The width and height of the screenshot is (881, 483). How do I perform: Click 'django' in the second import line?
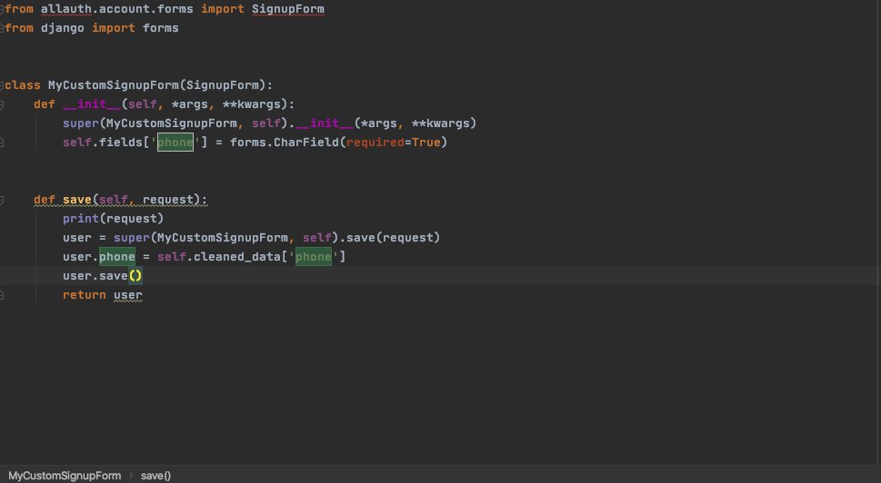coord(63,28)
